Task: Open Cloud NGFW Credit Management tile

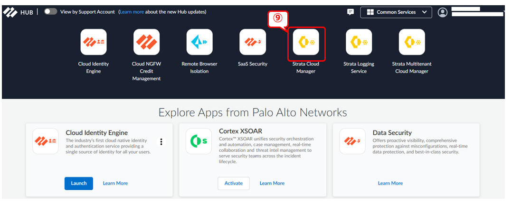Action: (x=146, y=42)
